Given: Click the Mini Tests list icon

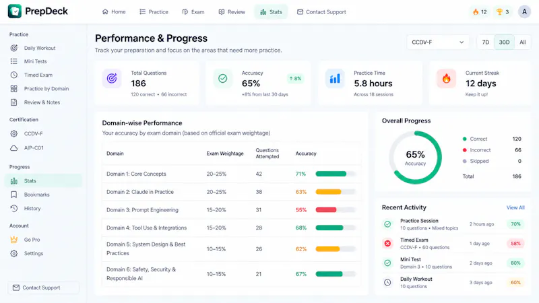Looking at the screenshot, I should click(13, 61).
